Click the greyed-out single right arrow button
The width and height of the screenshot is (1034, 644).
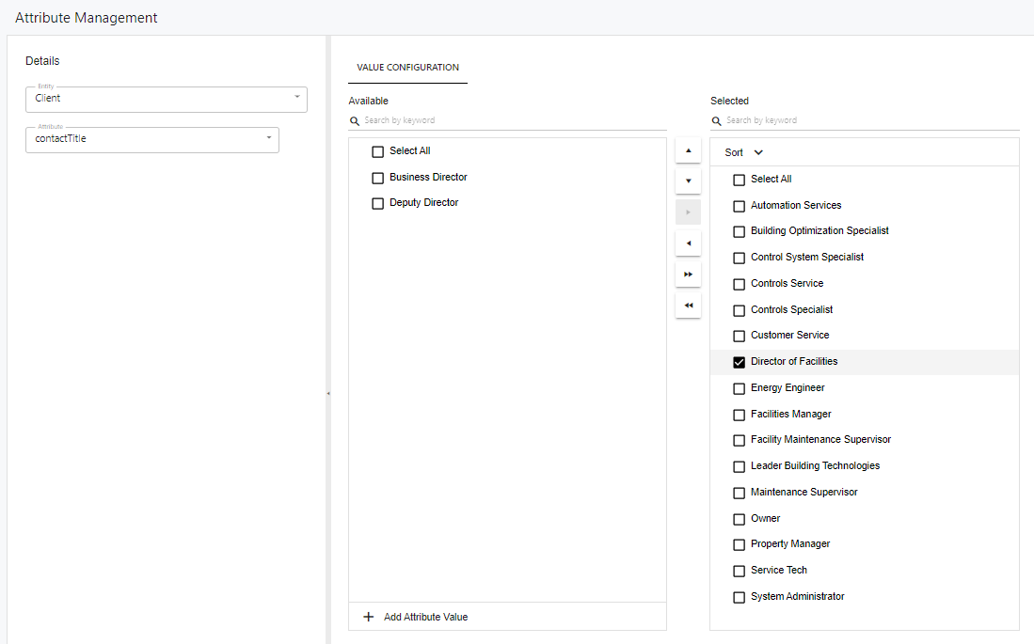pyautogui.click(x=688, y=212)
